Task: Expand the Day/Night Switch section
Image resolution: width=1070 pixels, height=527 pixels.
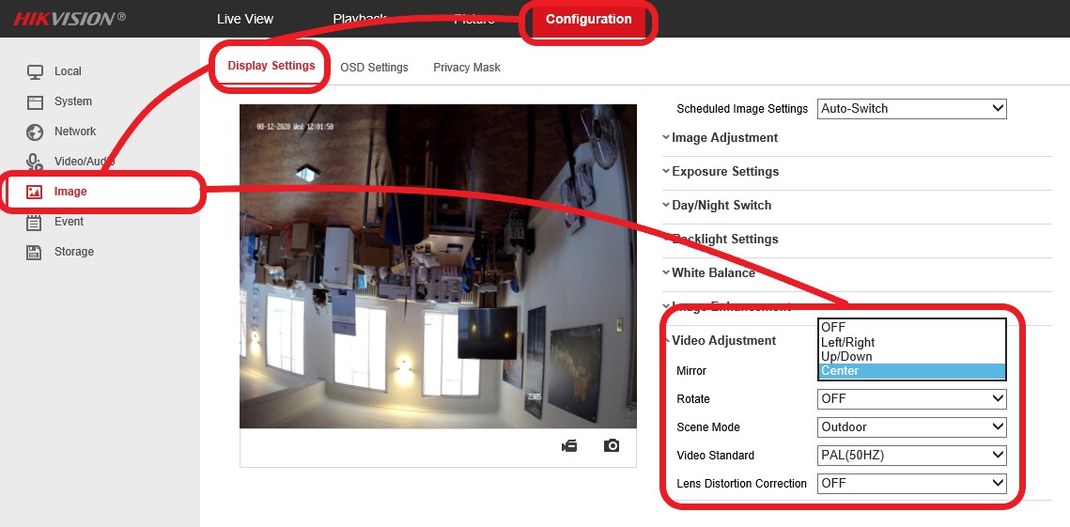Action: [x=721, y=206]
